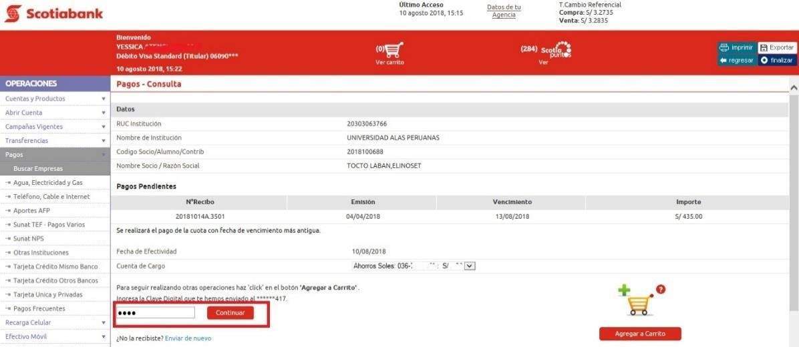Go back with the Regresar button
Screen dimensions: 799x347
pos(737,60)
